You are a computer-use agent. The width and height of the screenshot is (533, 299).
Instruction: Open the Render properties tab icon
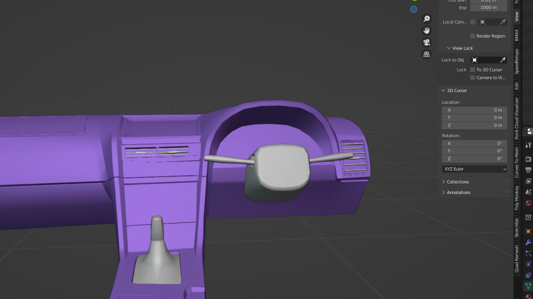click(528, 159)
